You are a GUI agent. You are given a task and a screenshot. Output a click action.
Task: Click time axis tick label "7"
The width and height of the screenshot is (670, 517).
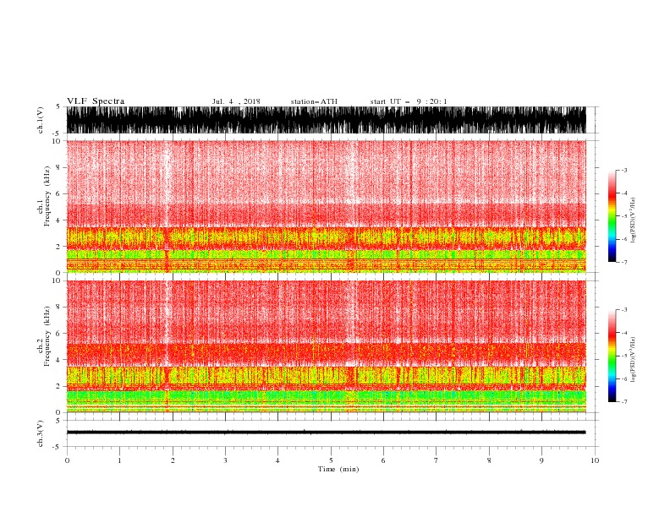[437, 460]
